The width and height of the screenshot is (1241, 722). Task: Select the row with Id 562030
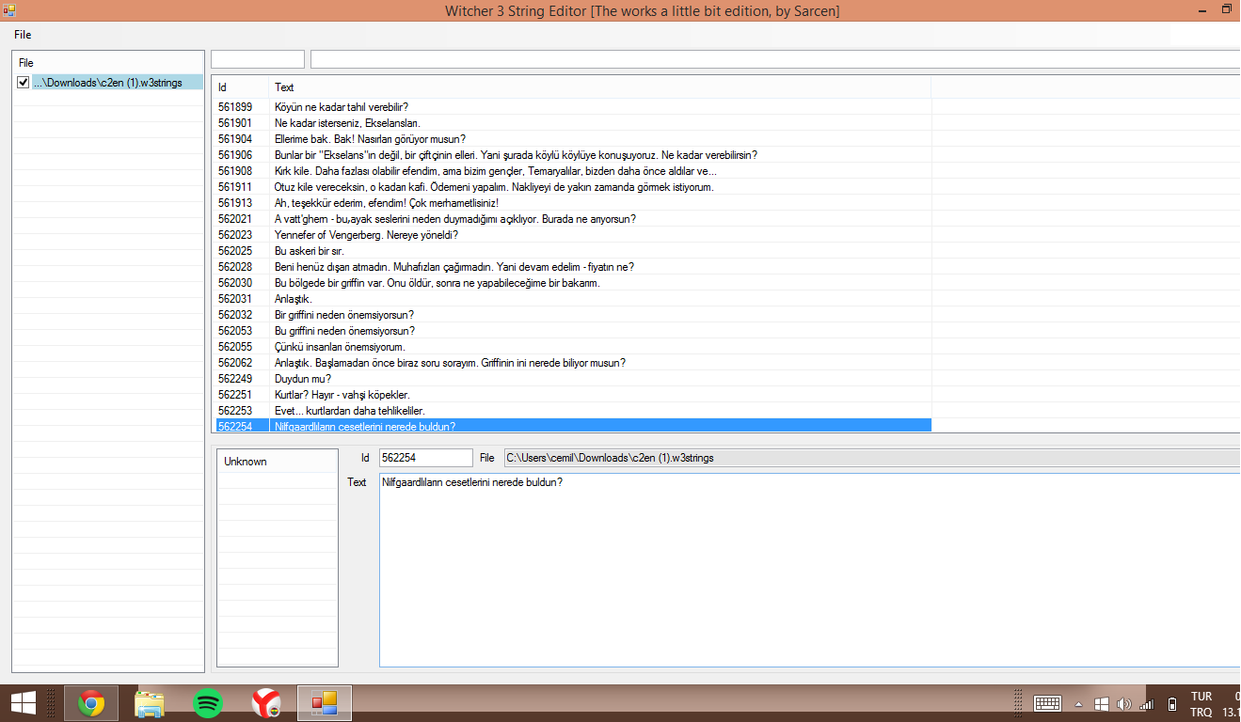pos(572,283)
